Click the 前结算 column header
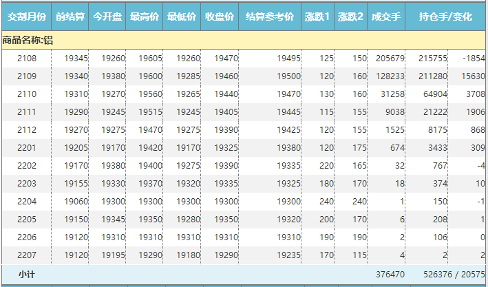This screenshot has width=488, height=287. click(x=70, y=17)
